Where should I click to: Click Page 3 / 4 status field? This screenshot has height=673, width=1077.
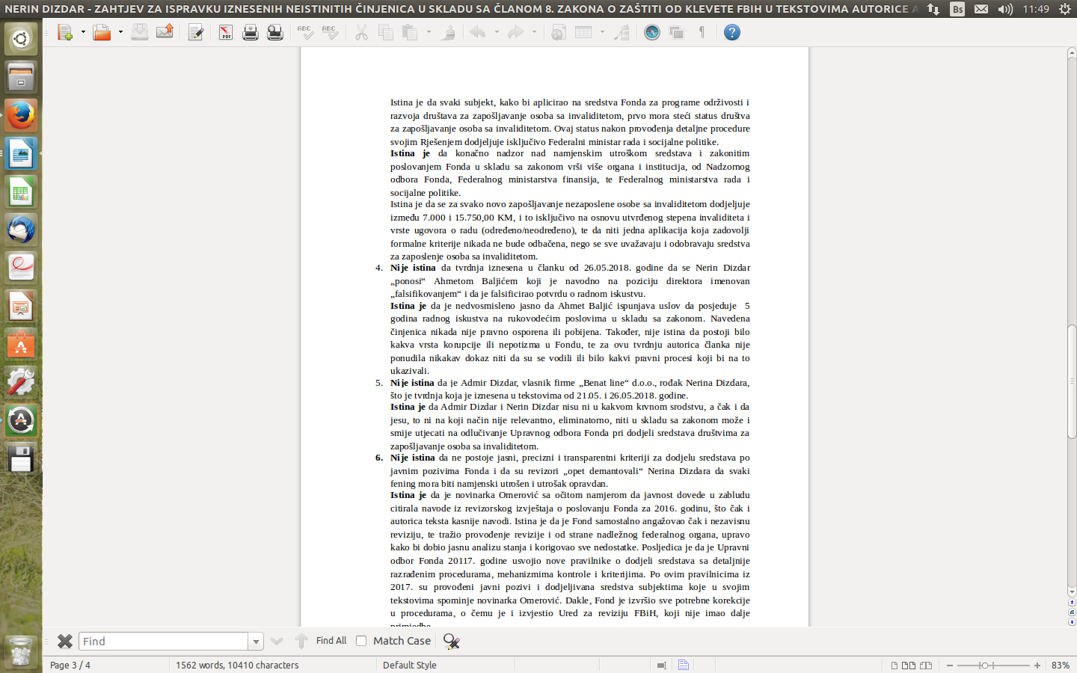click(x=70, y=665)
